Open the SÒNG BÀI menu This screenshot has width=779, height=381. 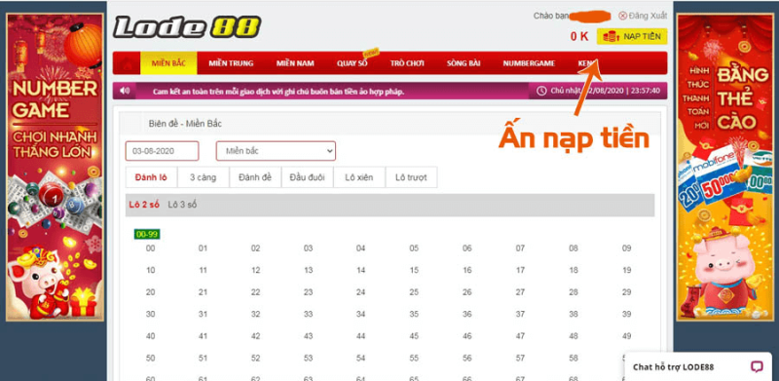click(x=464, y=63)
